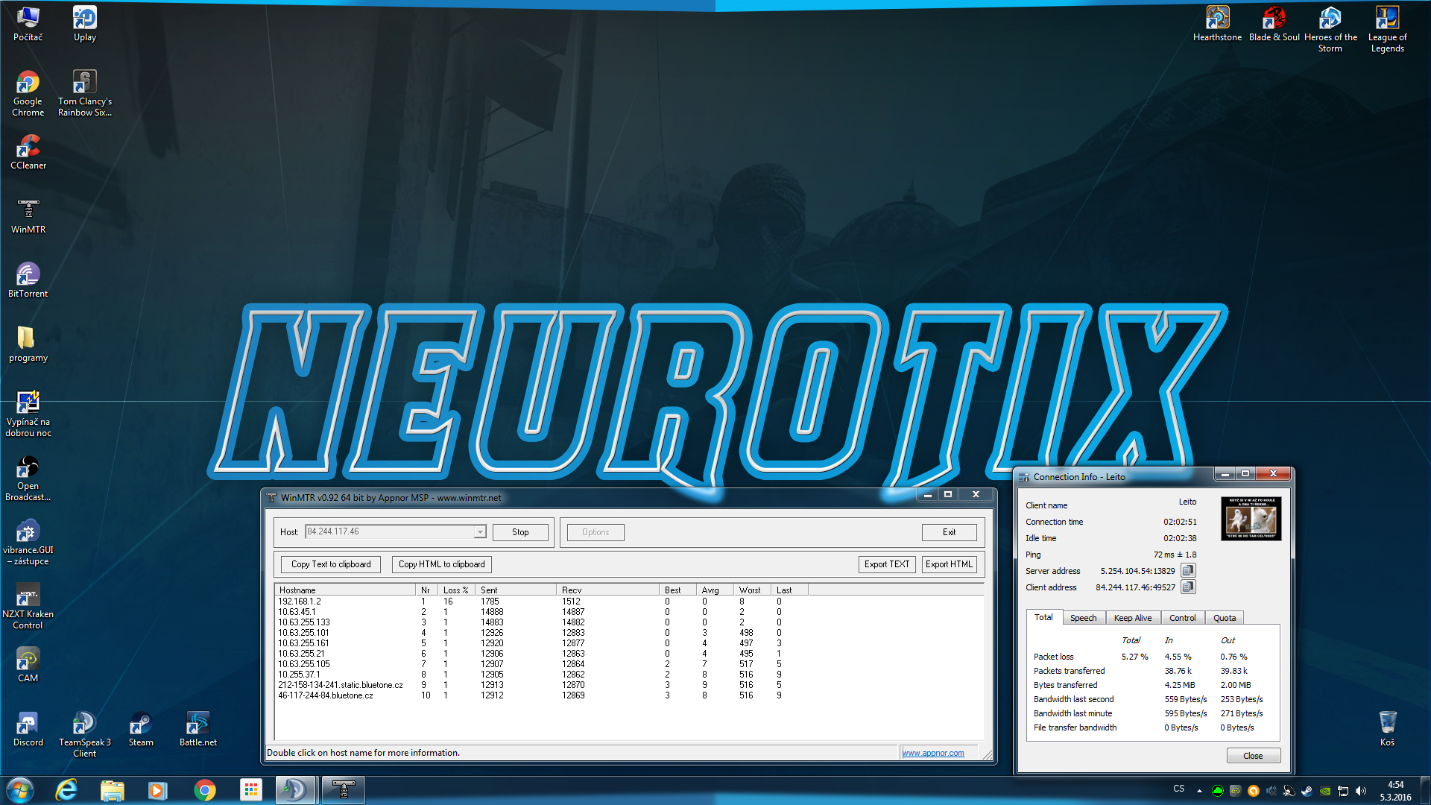Open the NZXT Kraken Control desktop icon
The image size is (1431, 805).
(x=28, y=596)
